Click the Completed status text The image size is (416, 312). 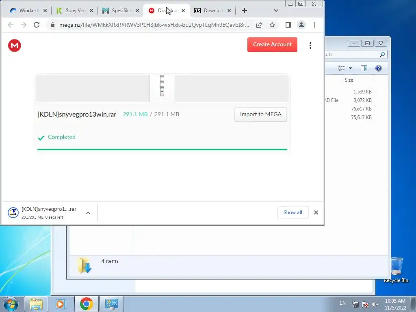coord(62,137)
